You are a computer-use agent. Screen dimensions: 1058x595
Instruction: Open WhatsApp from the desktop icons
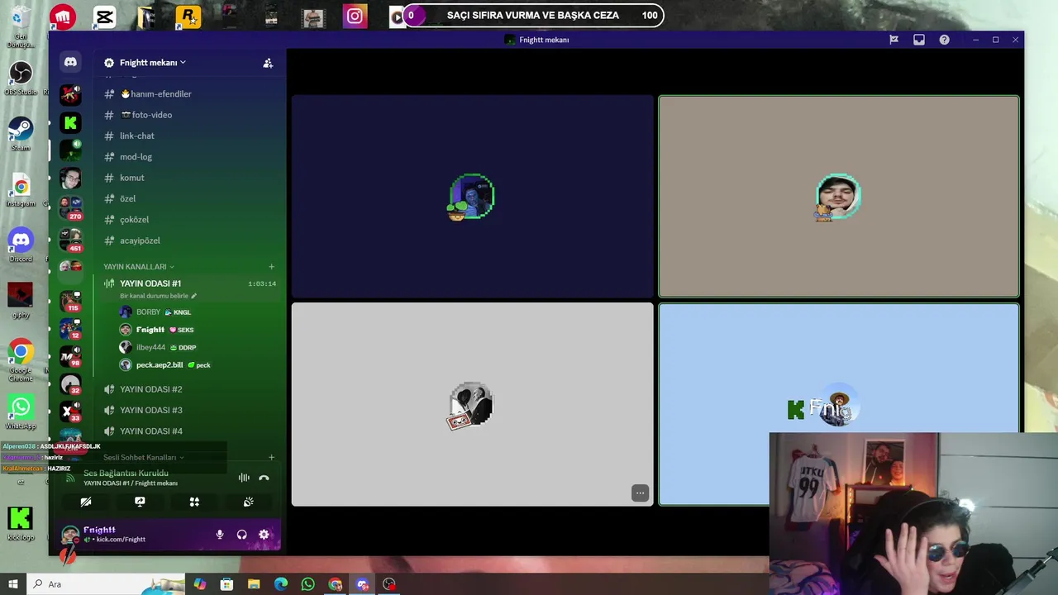pyautogui.click(x=21, y=412)
